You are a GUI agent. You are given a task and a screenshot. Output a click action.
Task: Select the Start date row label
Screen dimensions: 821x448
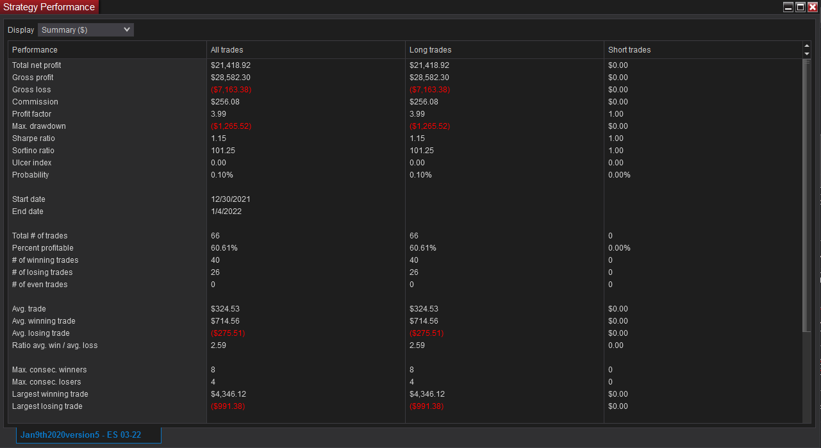coord(29,199)
